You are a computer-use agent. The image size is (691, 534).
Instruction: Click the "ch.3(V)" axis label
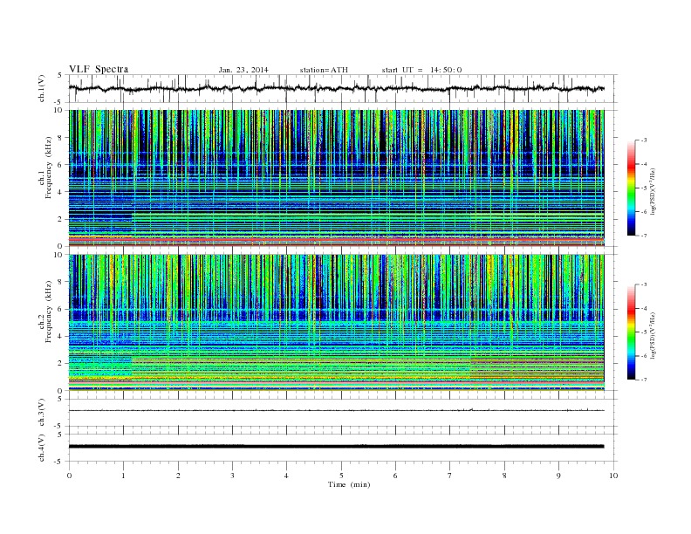click(42, 413)
